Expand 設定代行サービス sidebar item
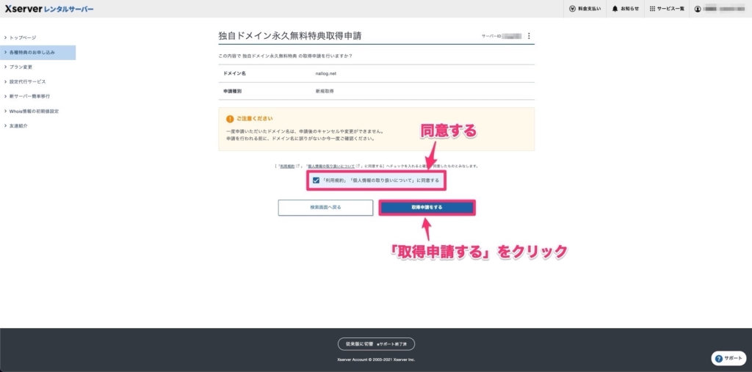 [27, 81]
